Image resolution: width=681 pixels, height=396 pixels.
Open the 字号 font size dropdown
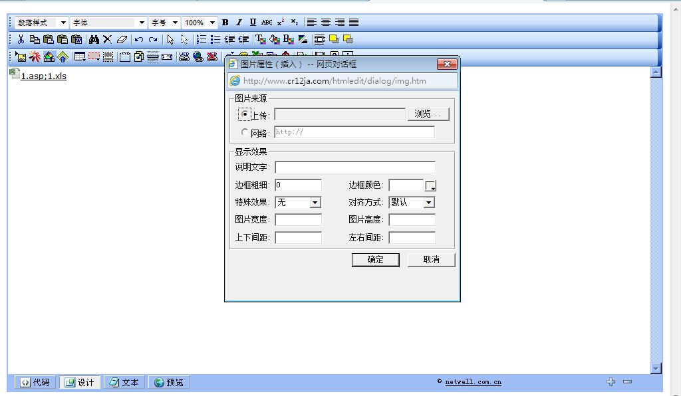[165, 23]
